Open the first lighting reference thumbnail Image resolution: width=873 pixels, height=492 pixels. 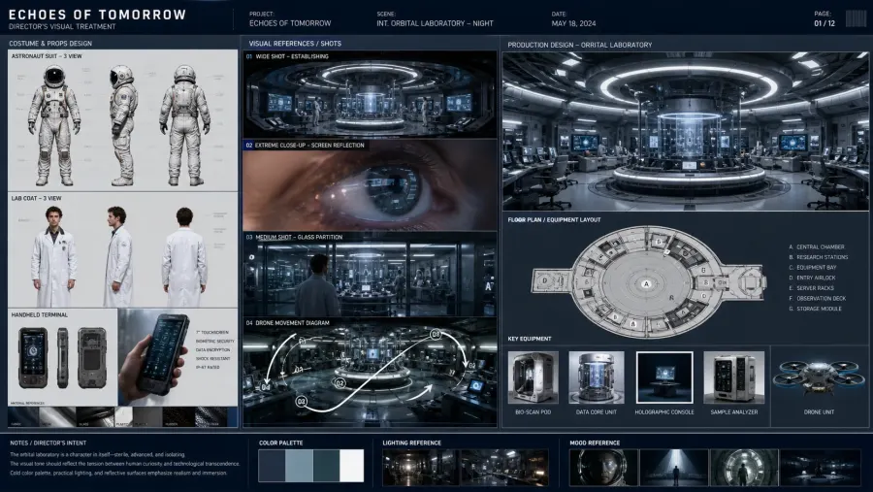420,468
